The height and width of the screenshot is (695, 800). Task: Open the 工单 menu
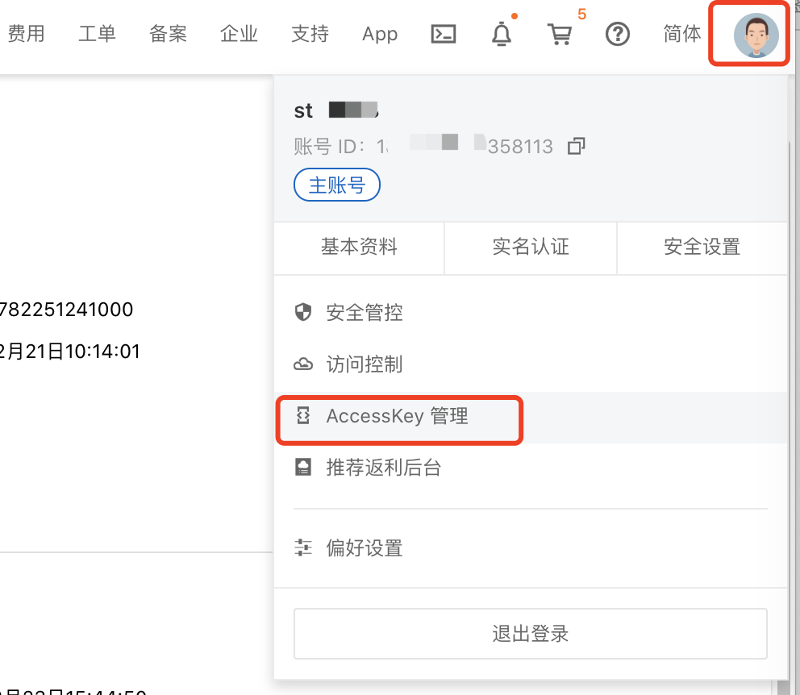pos(97,34)
